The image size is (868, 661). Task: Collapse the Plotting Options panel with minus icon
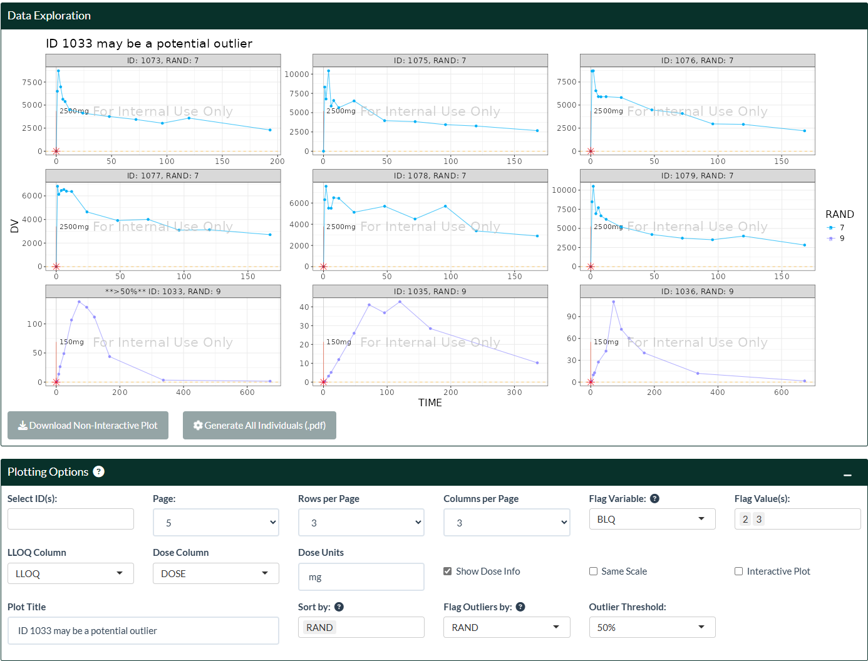tap(847, 475)
